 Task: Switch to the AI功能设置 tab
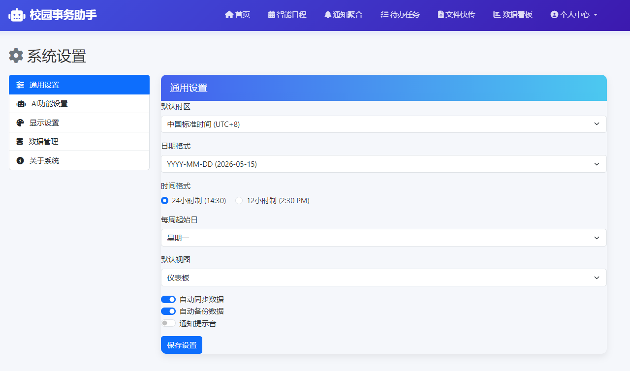49,103
